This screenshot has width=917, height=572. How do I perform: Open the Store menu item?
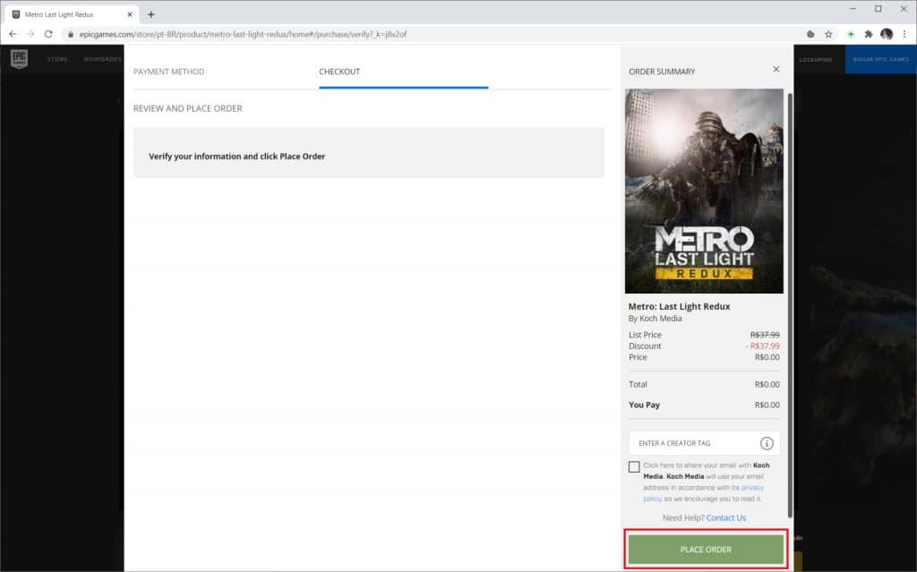point(56,59)
